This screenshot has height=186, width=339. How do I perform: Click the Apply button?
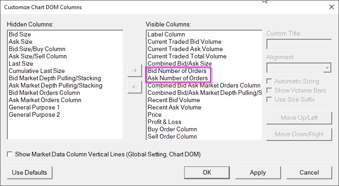pyautogui.click(x=258, y=173)
